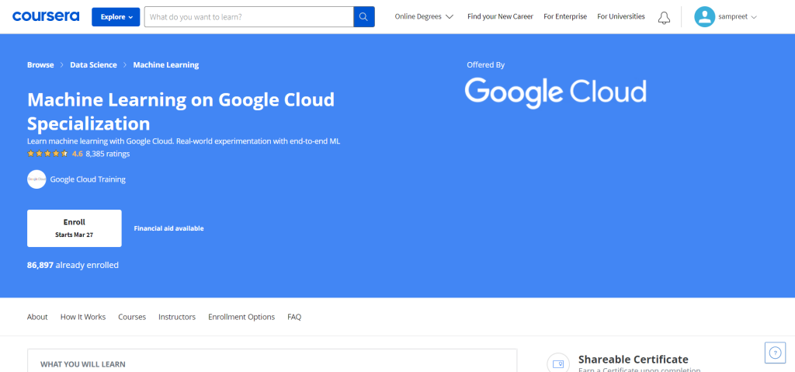This screenshot has width=795, height=372.
Task: Click the Coursera logo
Action: click(45, 16)
